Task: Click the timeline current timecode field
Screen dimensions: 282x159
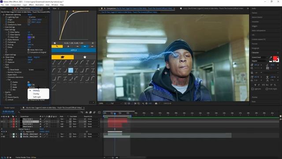Action: (8, 112)
